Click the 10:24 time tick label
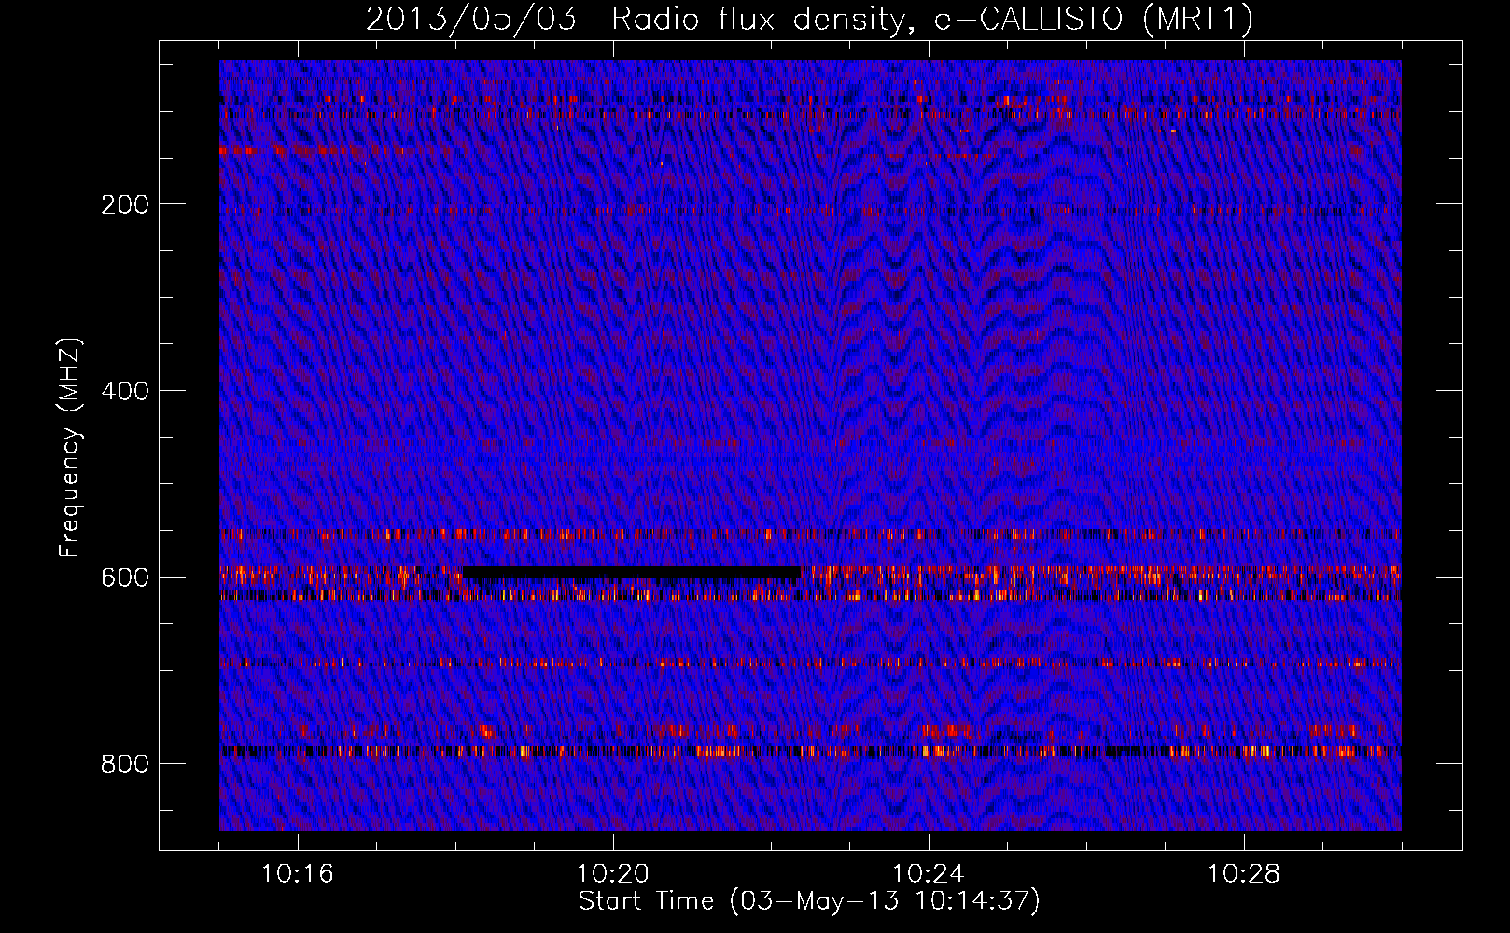Image resolution: width=1510 pixels, height=933 pixels. (x=929, y=874)
